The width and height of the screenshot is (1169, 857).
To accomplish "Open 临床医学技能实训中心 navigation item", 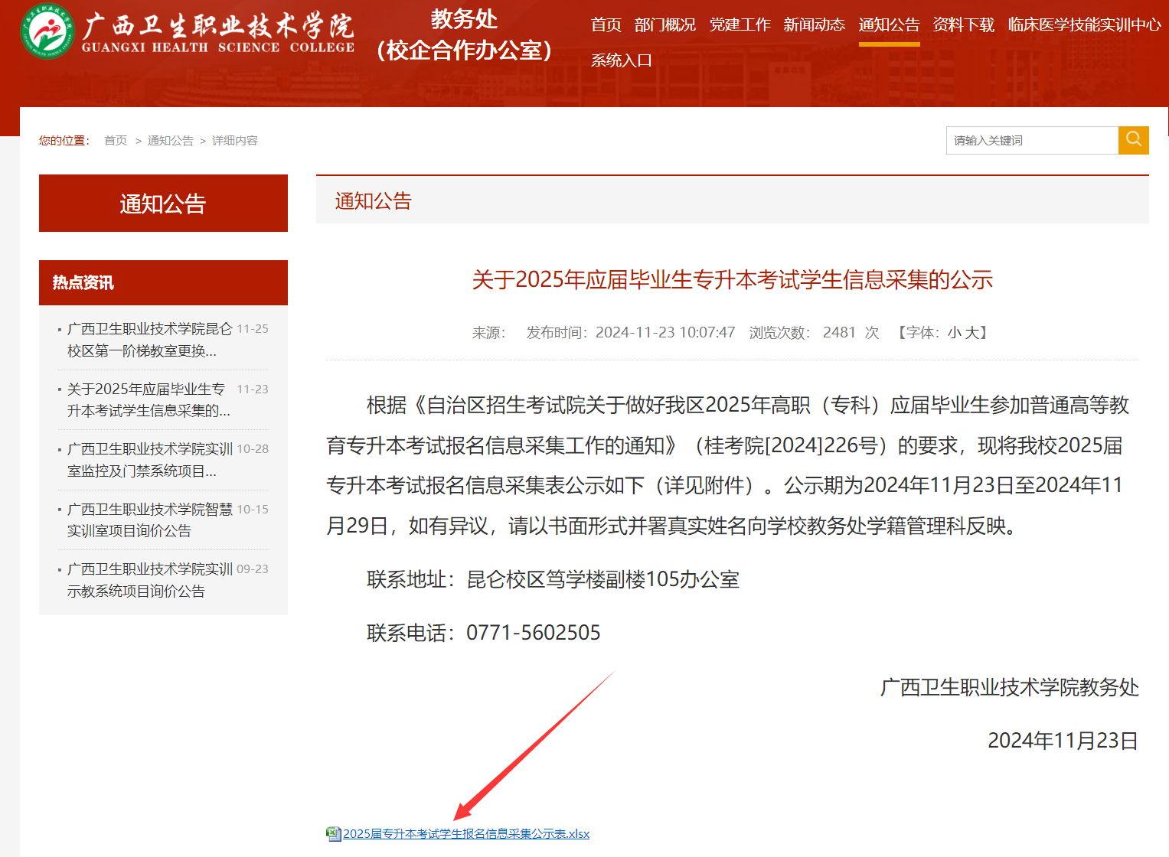I will (1085, 24).
